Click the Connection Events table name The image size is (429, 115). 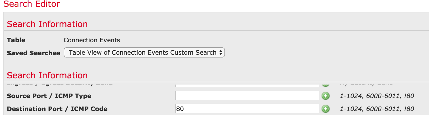[92, 40]
